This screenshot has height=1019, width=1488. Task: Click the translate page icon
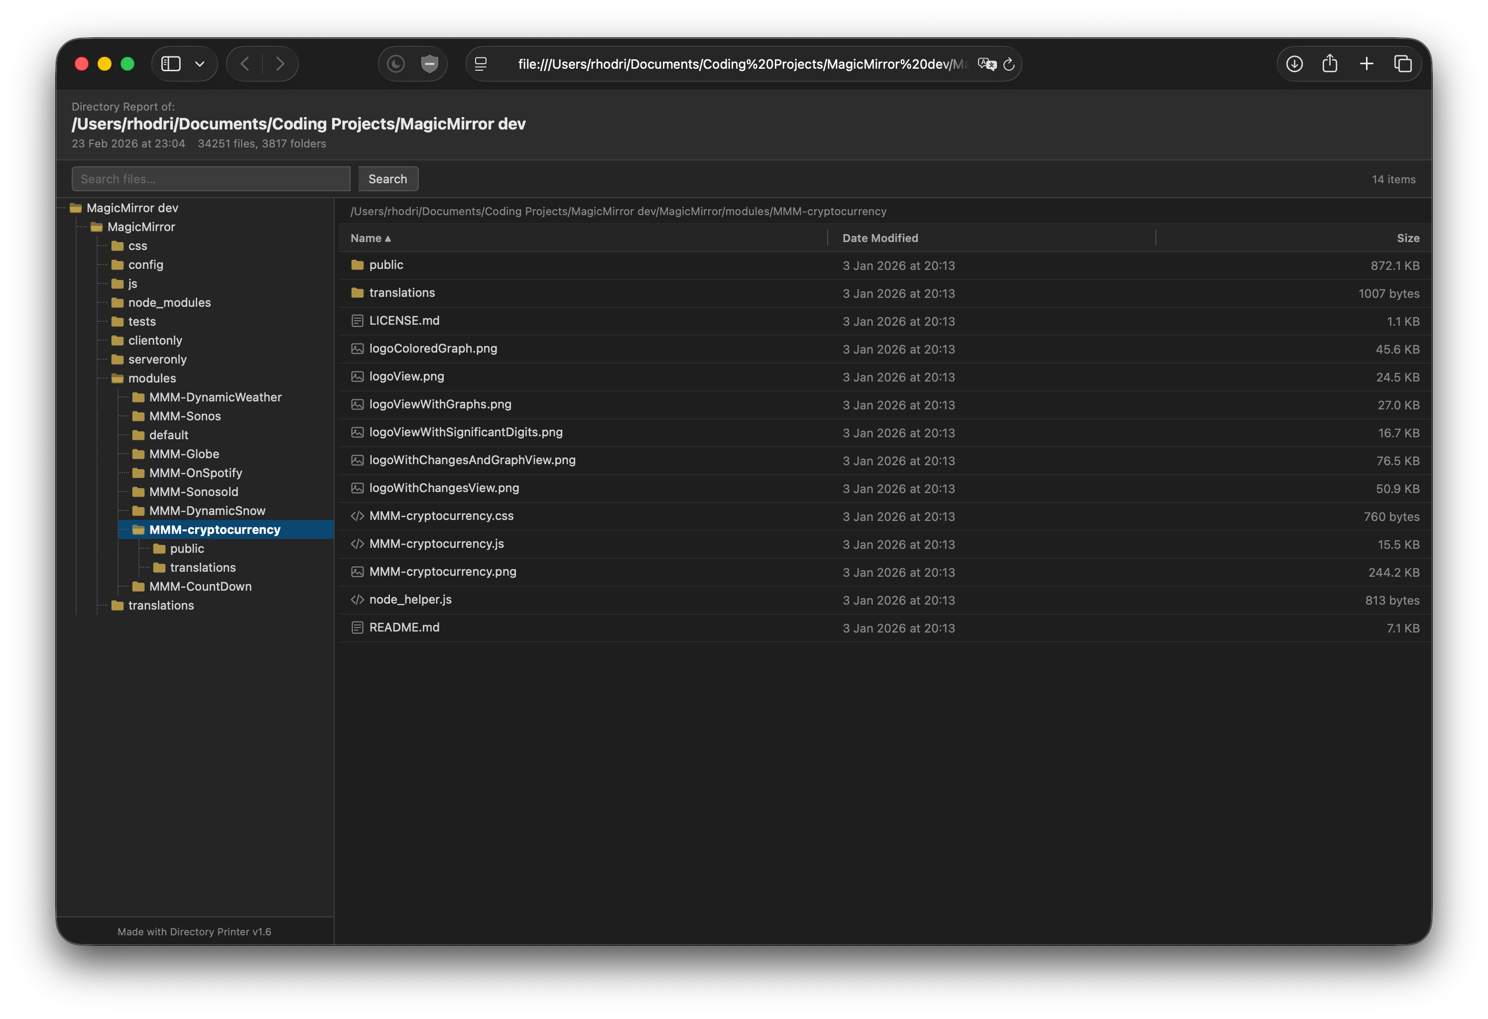(987, 64)
